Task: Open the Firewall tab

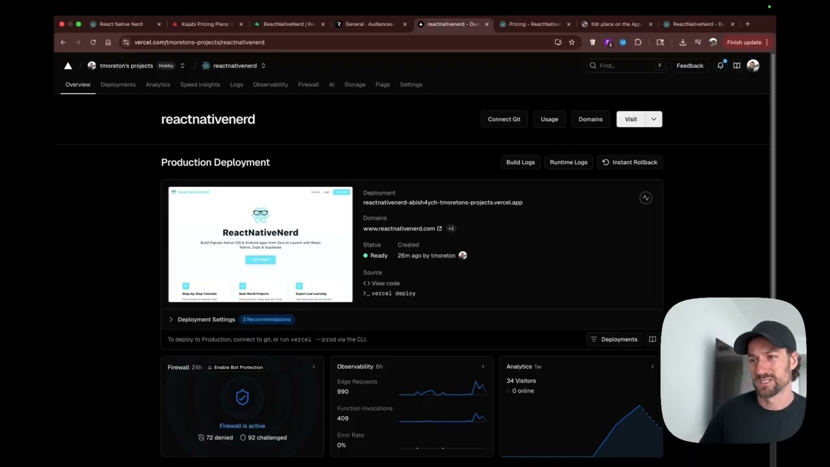Action: tap(308, 84)
